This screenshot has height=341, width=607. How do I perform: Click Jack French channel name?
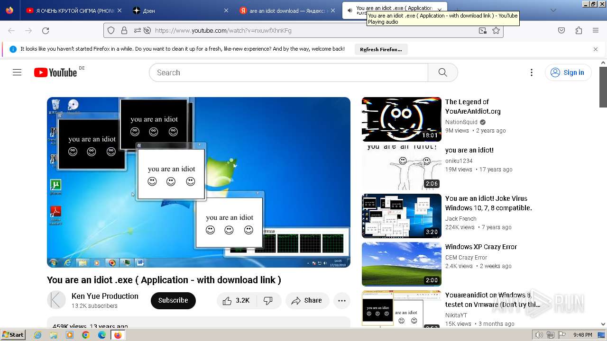[461, 219]
